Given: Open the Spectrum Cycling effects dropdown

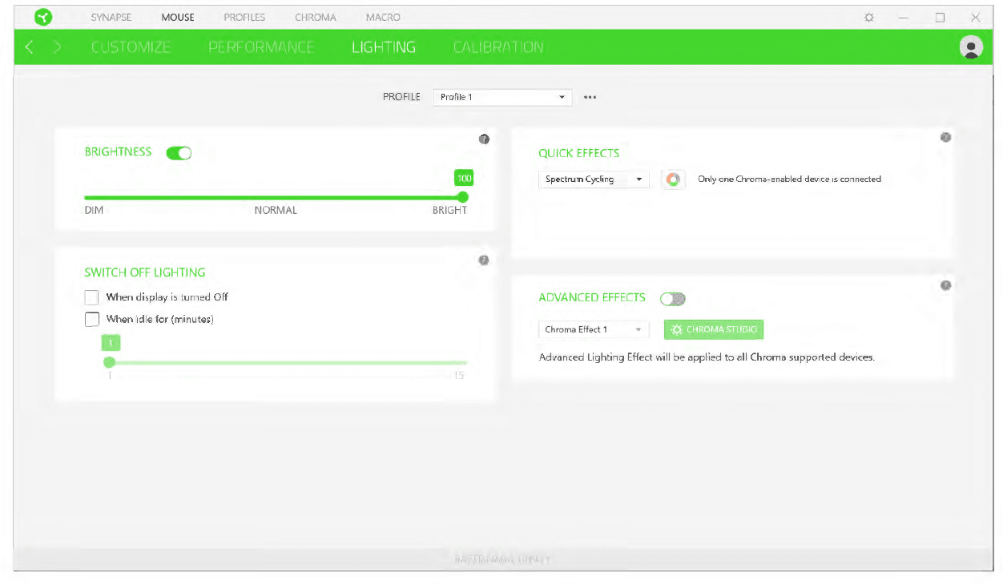Looking at the screenshot, I should 593,180.
